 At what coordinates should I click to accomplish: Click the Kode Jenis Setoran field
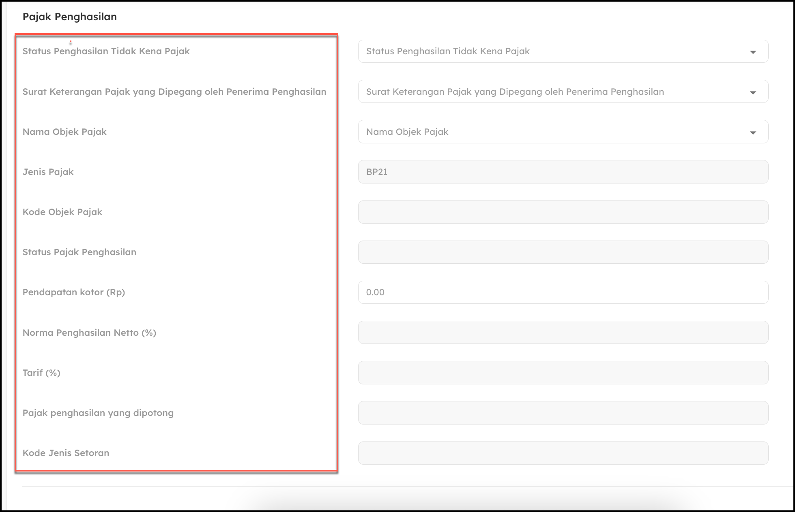pyautogui.click(x=563, y=453)
